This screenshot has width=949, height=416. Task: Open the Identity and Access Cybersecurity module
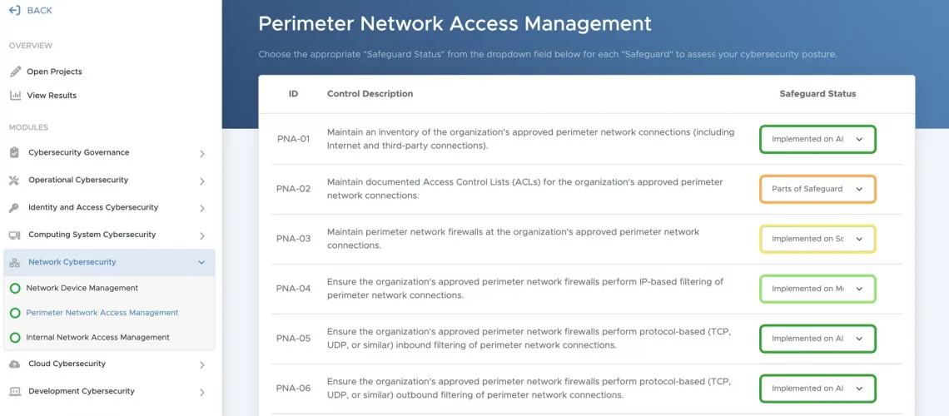click(x=93, y=207)
